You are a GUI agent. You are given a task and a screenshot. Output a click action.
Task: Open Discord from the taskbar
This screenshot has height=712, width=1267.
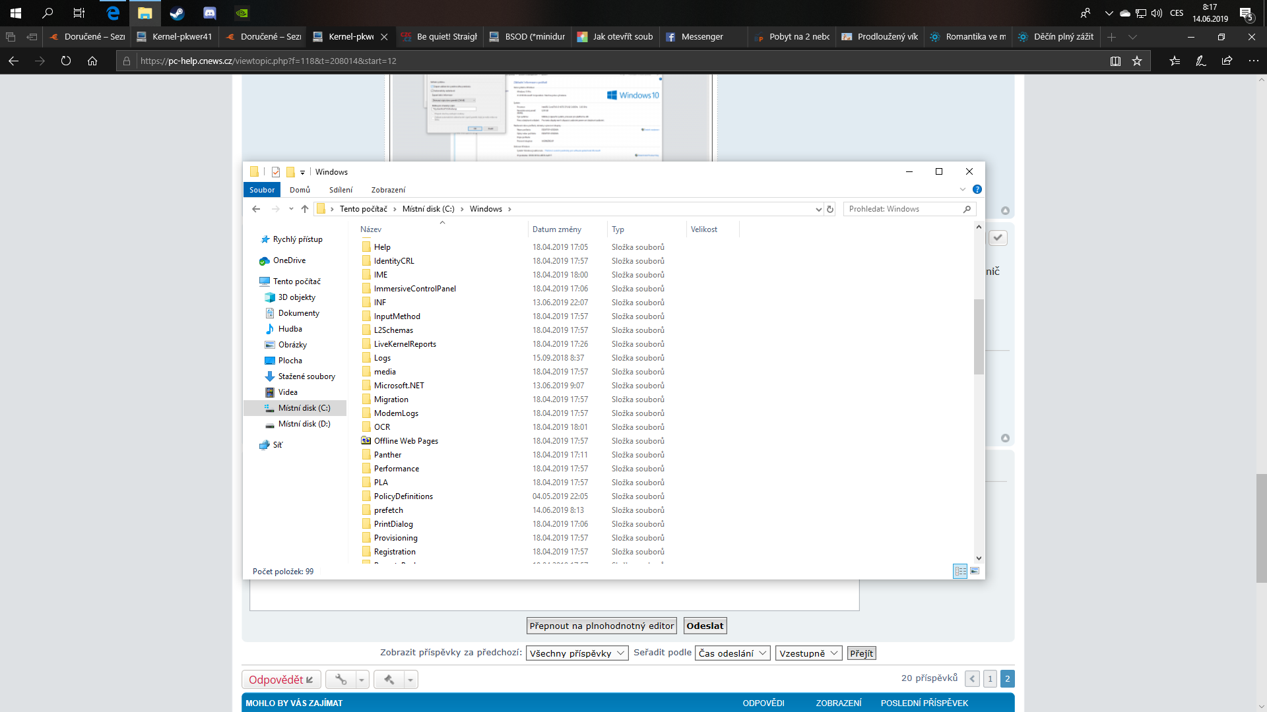[x=210, y=13]
